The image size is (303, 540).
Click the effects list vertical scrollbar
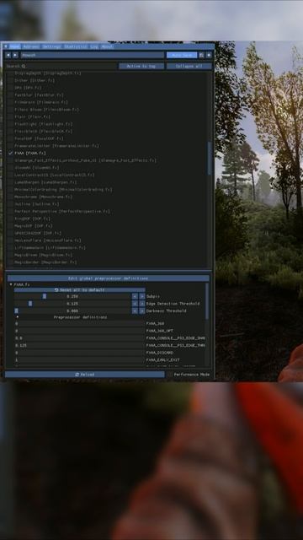click(x=210, y=159)
